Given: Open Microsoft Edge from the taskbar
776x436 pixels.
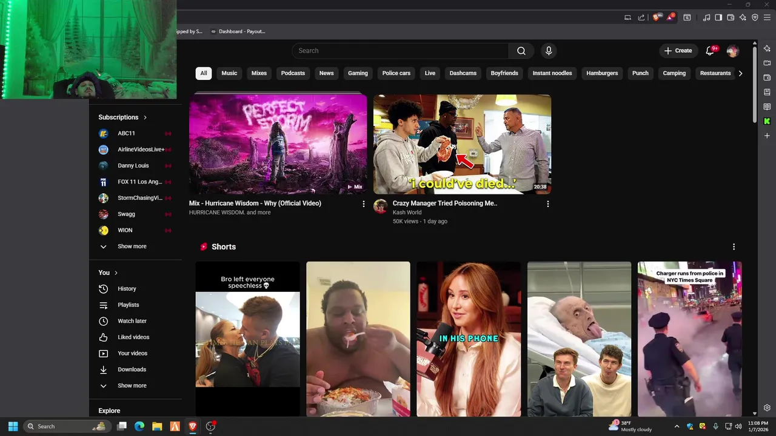Looking at the screenshot, I should [x=139, y=426].
